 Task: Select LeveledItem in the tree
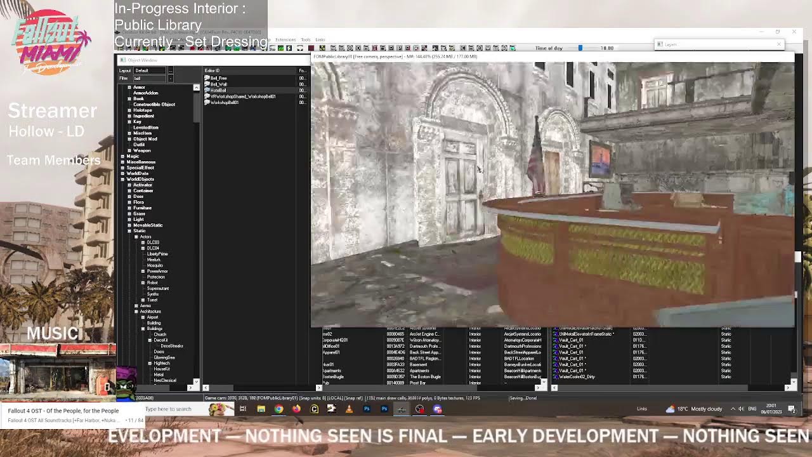click(x=146, y=128)
